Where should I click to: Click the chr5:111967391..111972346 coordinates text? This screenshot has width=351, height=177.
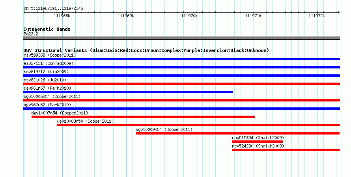click(x=53, y=9)
